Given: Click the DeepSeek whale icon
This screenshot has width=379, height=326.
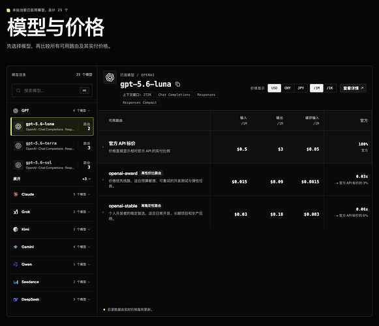Looking at the screenshot, I should 16,299.
